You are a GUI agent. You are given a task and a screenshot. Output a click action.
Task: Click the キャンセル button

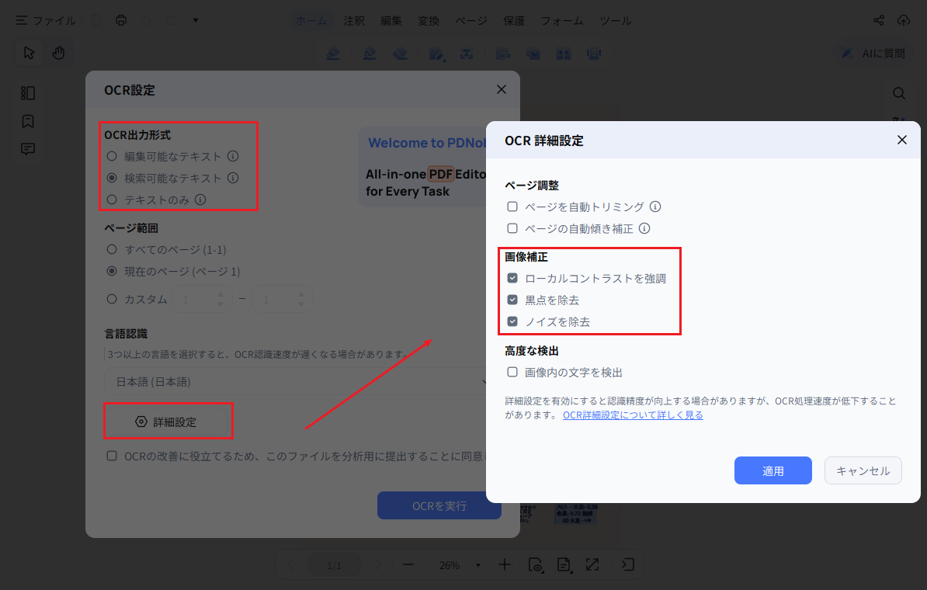click(x=863, y=470)
